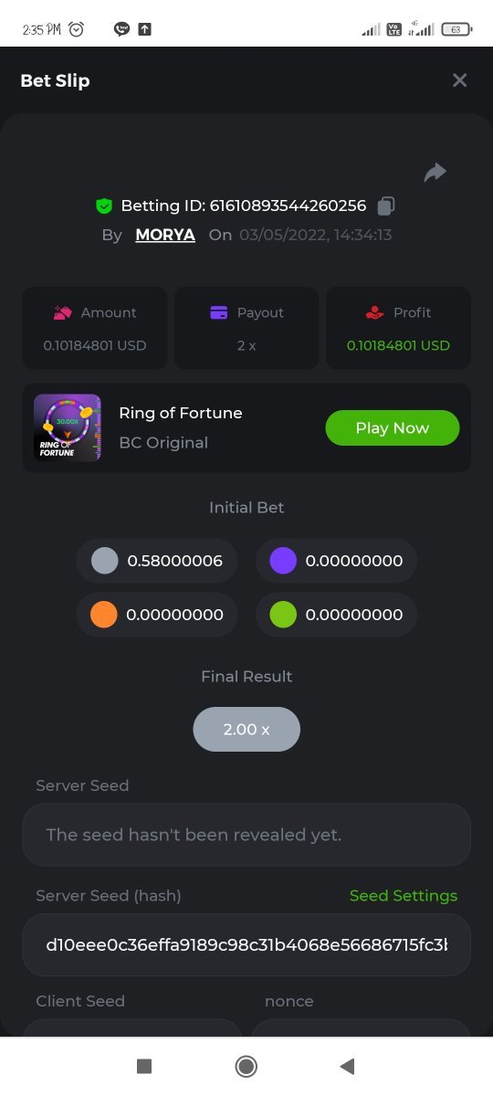Image resolution: width=493 pixels, height=1096 pixels.
Task: Tap the Payout wallet icon
Action: (x=219, y=312)
